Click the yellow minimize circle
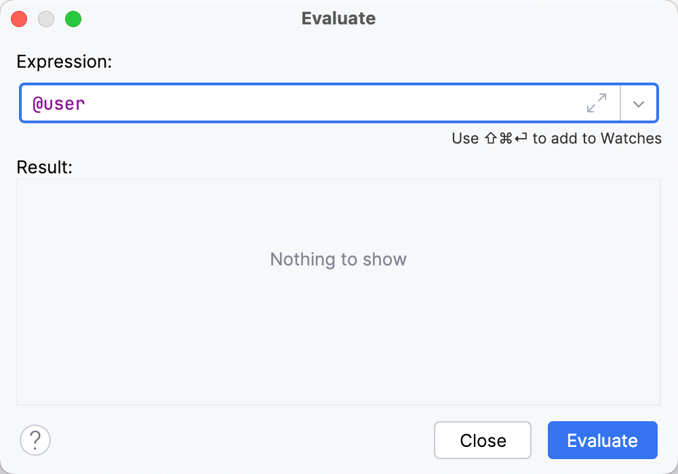 (46, 19)
